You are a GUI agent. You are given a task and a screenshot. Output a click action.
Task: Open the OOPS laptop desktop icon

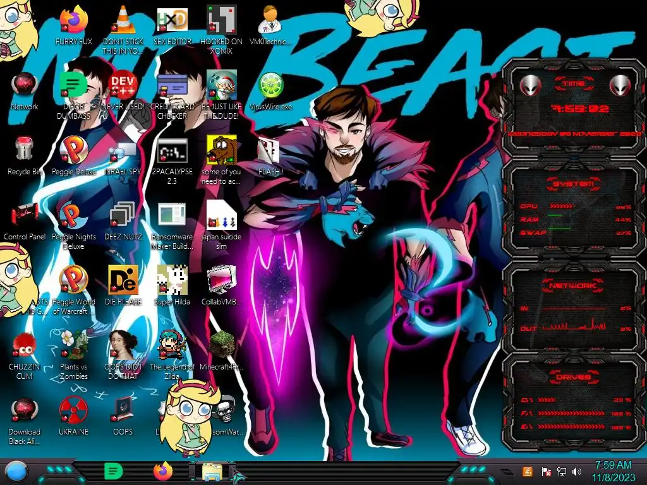point(123,409)
